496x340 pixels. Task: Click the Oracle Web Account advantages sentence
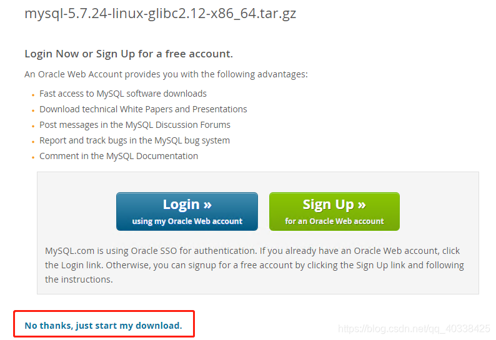click(166, 74)
